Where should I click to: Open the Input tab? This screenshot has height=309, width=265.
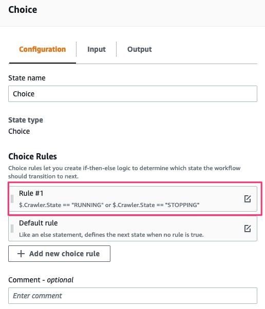(97, 49)
